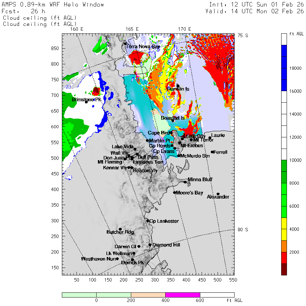Click the Butcher Rdg station dot
The height and width of the screenshot is (306, 306).
tap(120, 229)
